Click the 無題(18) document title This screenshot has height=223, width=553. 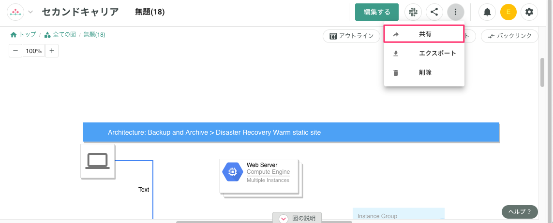(x=150, y=12)
